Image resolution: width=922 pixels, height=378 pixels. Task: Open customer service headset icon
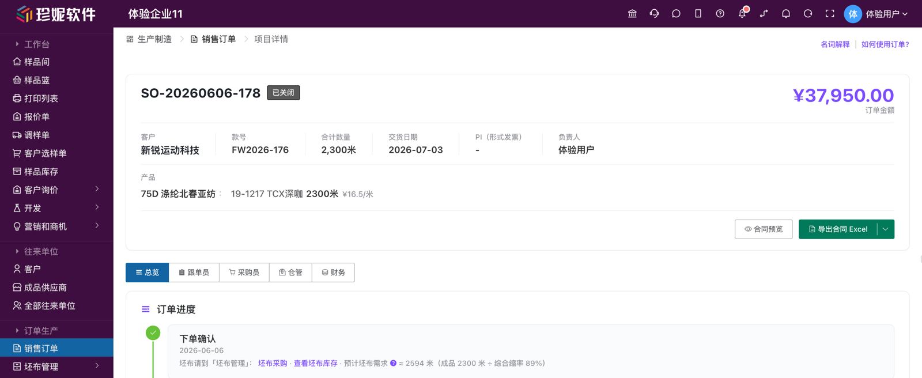pos(654,14)
